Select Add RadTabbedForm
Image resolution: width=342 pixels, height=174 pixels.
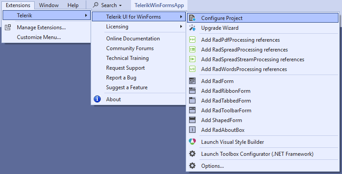click(263, 100)
